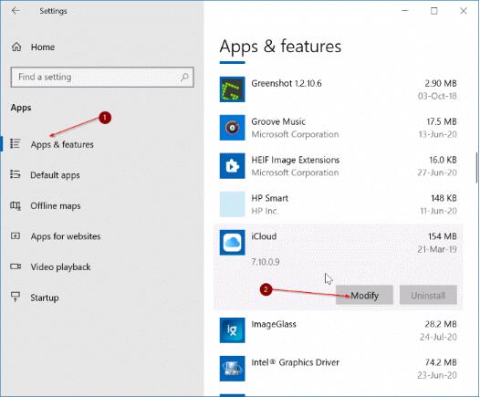The image size is (480, 397).
Task: Select ImageGlass entry name
Action: pos(274,324)
